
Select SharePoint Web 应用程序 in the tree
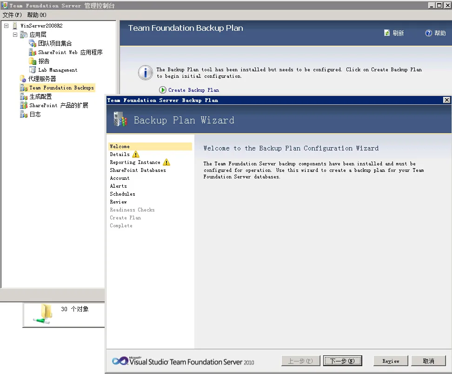tap(70, 52)
